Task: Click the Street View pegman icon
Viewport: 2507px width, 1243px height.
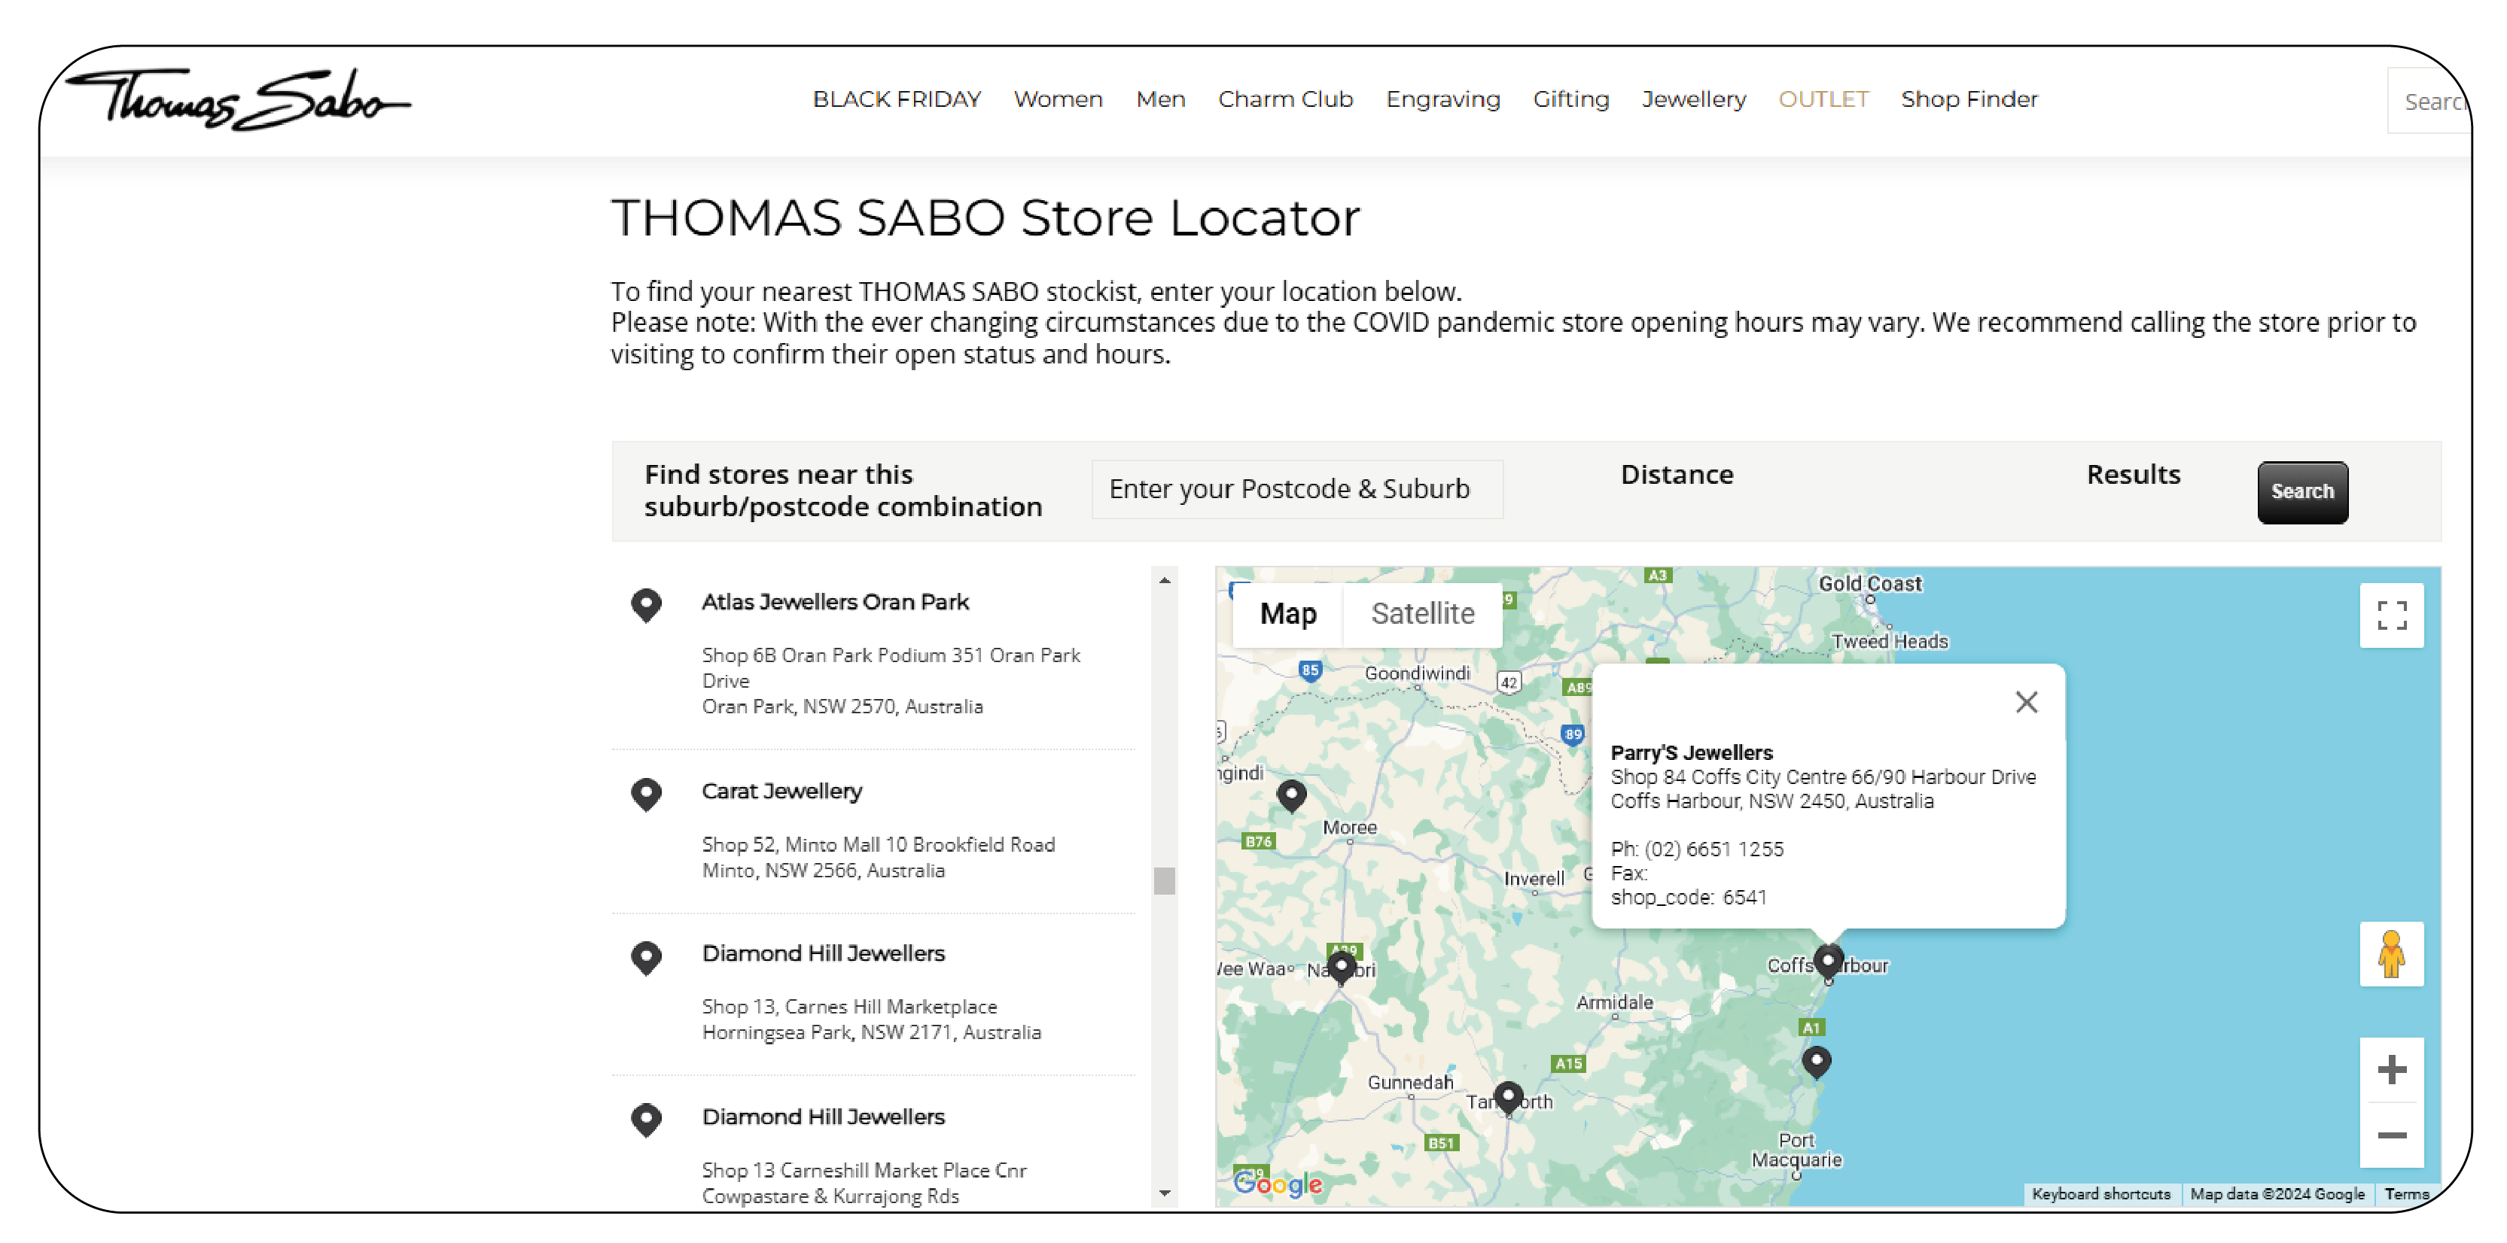Action: pyautogui.click(x=2391, y=954)
